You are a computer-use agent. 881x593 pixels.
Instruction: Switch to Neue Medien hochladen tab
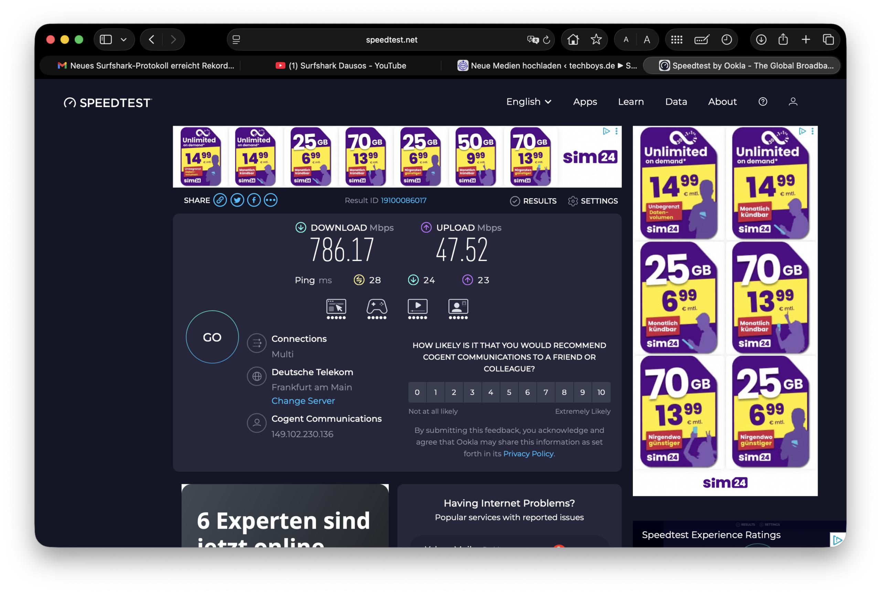pos(547,65)
